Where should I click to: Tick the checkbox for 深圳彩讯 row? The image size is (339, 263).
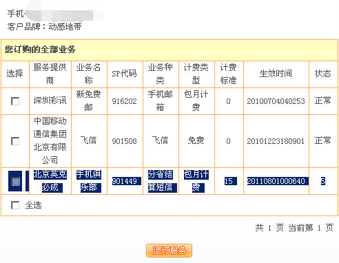pyautogui.click(x=15, y=101)
